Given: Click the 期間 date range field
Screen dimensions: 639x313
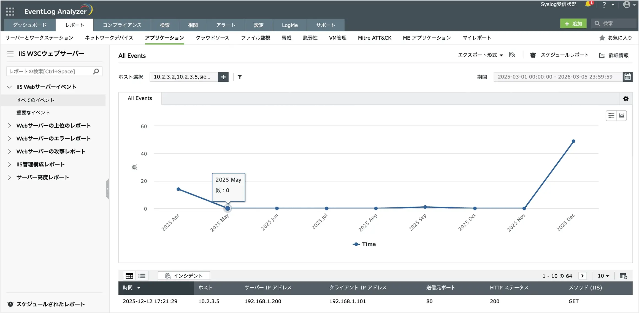Looking at the screenshot, I should [x=558, y=77].
